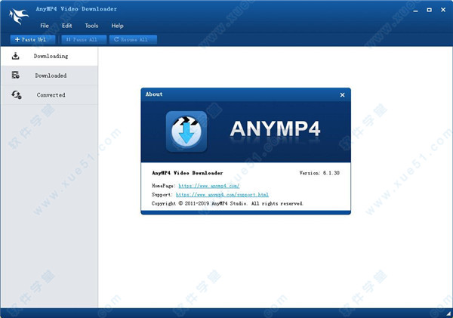Close the AnyMP4 main window
The width and height of the screenshot is (453, 318).
point(443,10)
